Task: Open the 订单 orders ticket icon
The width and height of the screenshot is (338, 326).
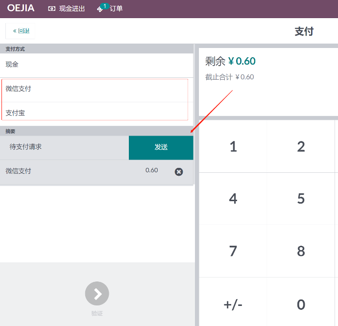Action: 100,9
